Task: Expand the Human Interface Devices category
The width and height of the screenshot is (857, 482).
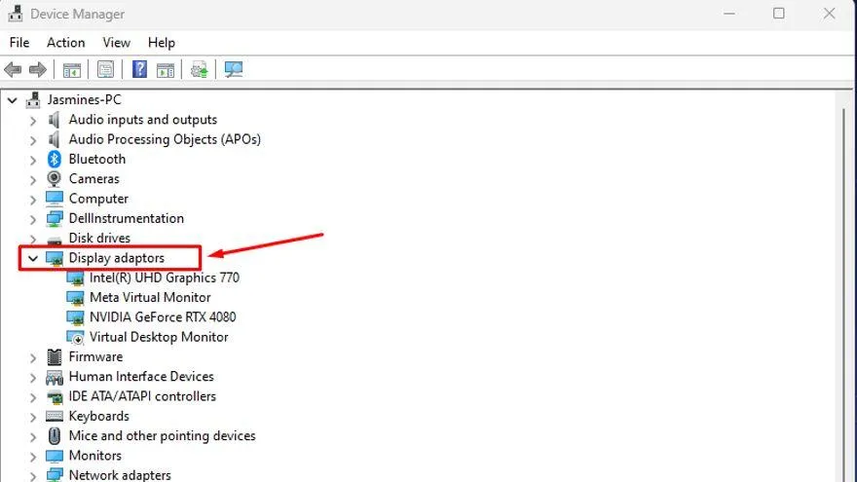Action: point(33,378)
